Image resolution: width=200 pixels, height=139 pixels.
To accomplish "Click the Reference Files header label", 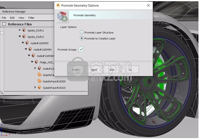I will click(20, 24).
